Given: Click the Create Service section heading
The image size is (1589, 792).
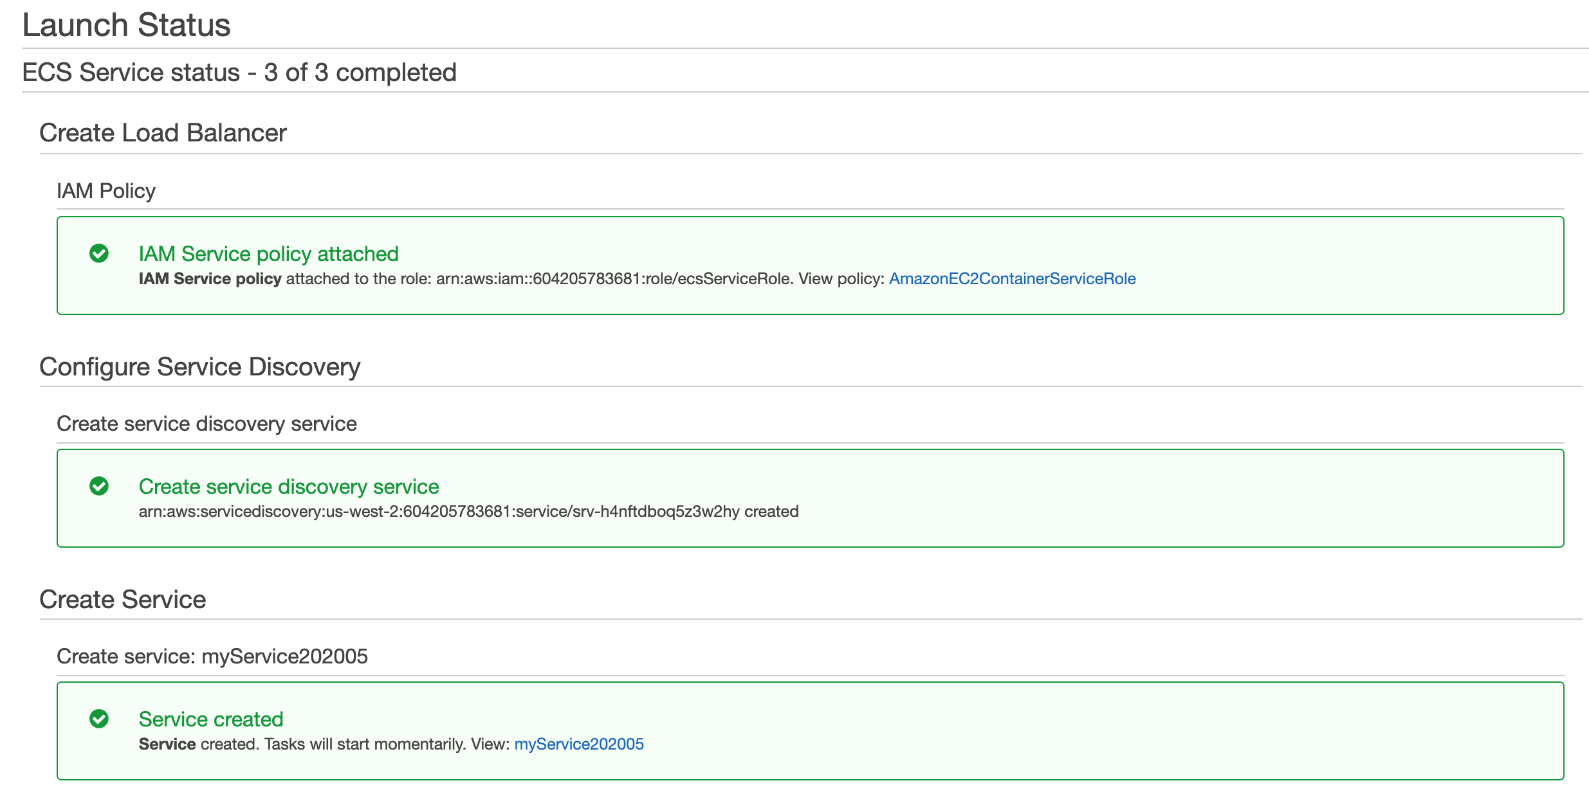Looking at the screenshot, I should [122, 600].
